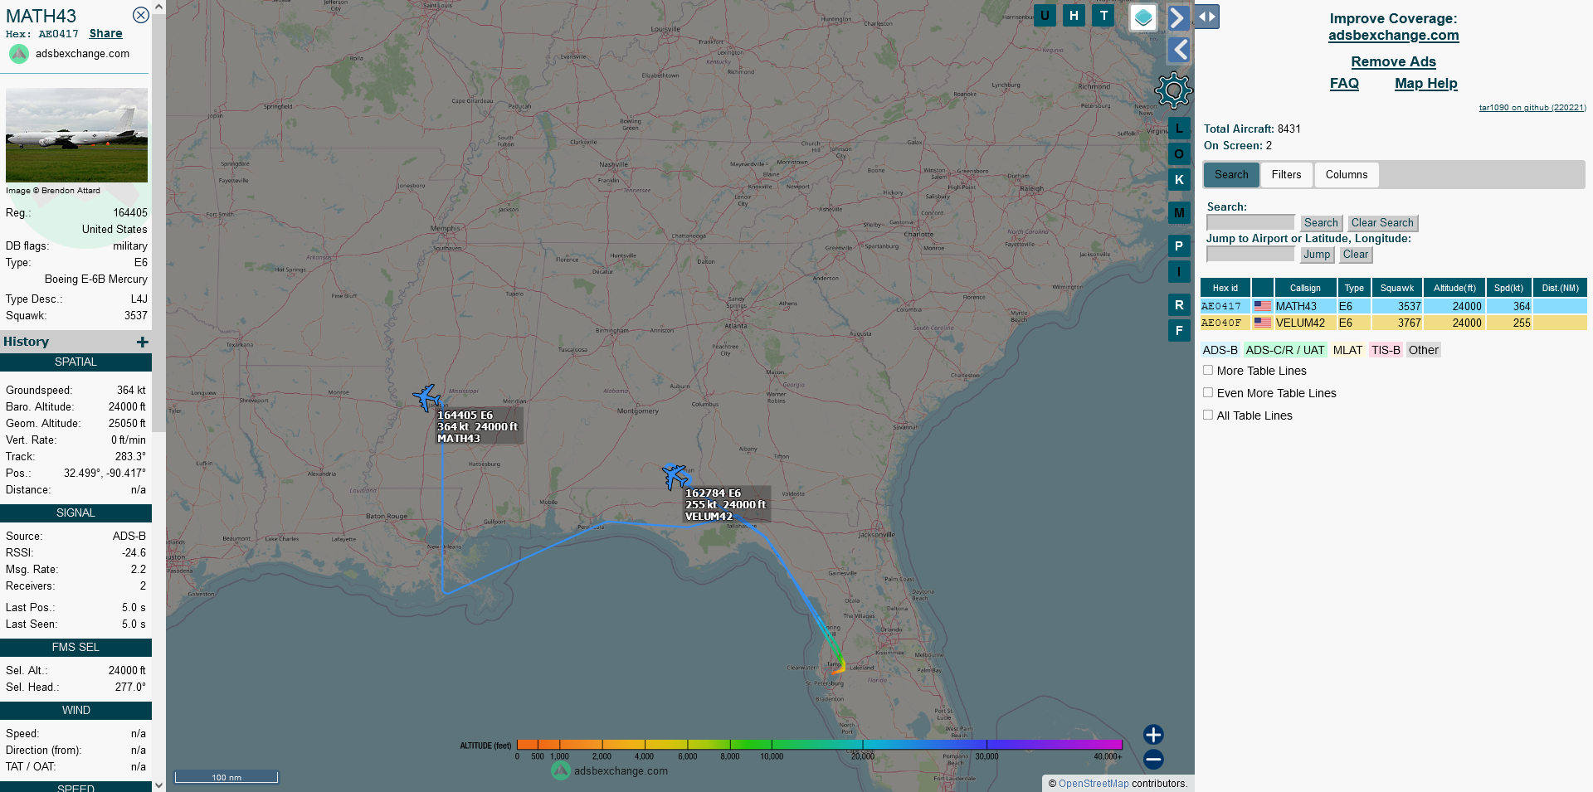Sort table by Hex id column
1593x792 pixels.
click(1225, 288)
